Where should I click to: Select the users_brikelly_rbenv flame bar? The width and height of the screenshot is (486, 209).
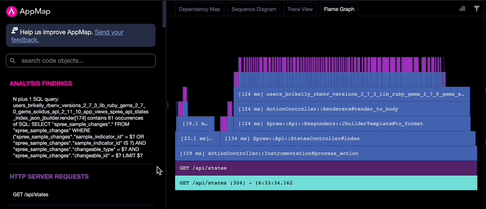[x=352, y=94]
